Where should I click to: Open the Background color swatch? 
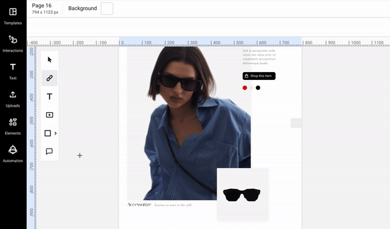point(107,9)
